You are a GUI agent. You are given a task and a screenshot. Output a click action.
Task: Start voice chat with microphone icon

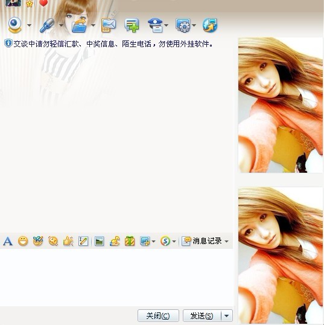(x=47, y=25)
